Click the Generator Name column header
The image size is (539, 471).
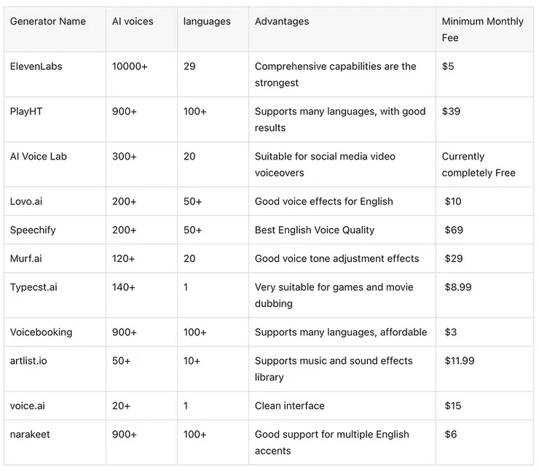48,22
